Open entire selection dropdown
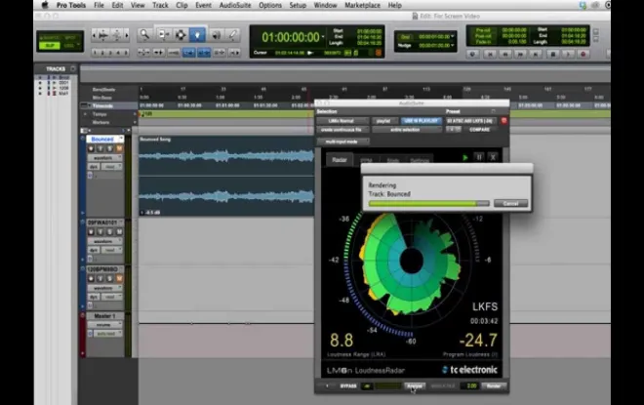Image resolution: width=644 pixels, height=405 pixels. point(407,130)
